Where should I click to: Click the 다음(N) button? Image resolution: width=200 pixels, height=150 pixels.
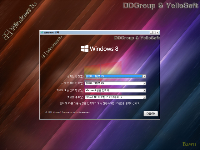click(151, 113)
